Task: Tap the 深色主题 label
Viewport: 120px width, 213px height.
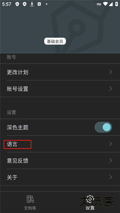Action: [18, 128]
